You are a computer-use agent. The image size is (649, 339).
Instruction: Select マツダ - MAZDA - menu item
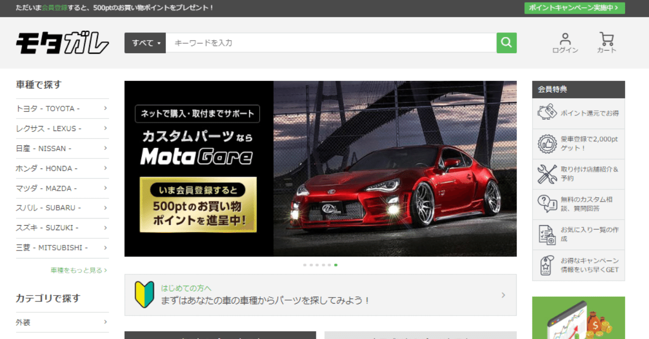pos(62,188)
